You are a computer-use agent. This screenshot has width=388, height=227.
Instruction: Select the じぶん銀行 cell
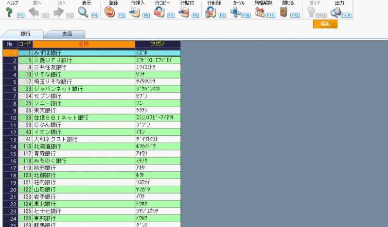tap(84, 125)
